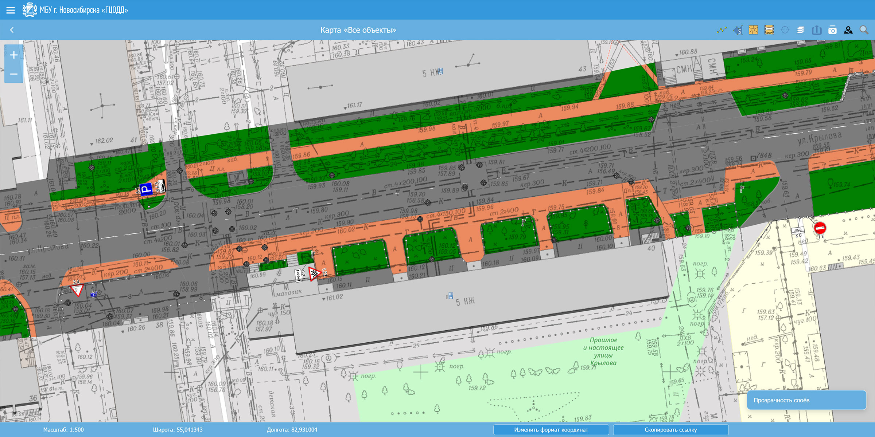Open the 360° panorama viewer
This screenshot has height=437, width=875.
[769, 30]
